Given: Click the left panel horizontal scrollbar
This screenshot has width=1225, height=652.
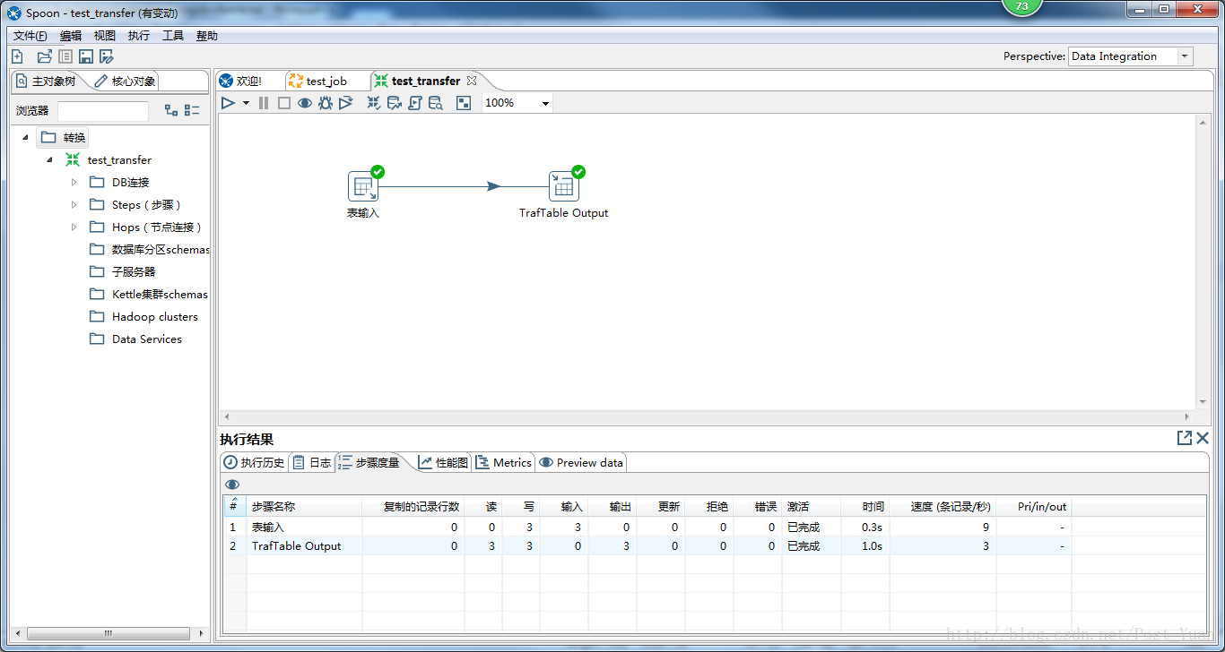Looking at the screenshot, I should (109, 633).
